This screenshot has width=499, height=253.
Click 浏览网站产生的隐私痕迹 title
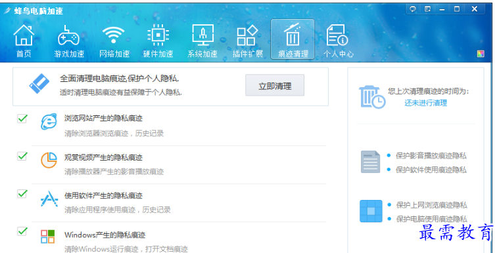tap(103, 119)
